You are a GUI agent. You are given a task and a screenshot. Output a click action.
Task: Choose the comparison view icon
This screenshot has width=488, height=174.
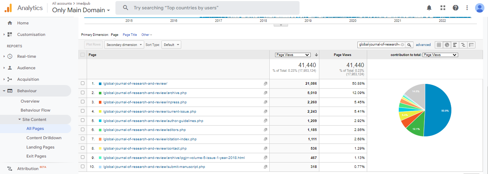click(463, 45)
